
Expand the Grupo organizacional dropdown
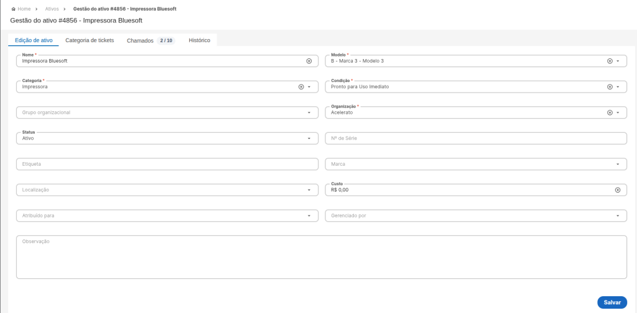click(309, 112)
